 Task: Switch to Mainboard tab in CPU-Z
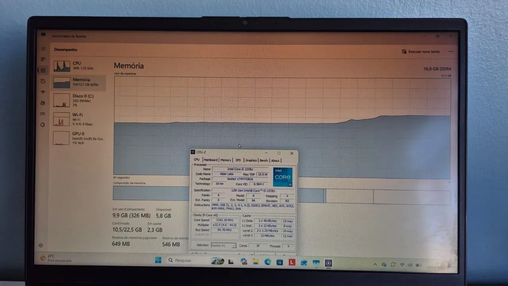coord(211,160)
